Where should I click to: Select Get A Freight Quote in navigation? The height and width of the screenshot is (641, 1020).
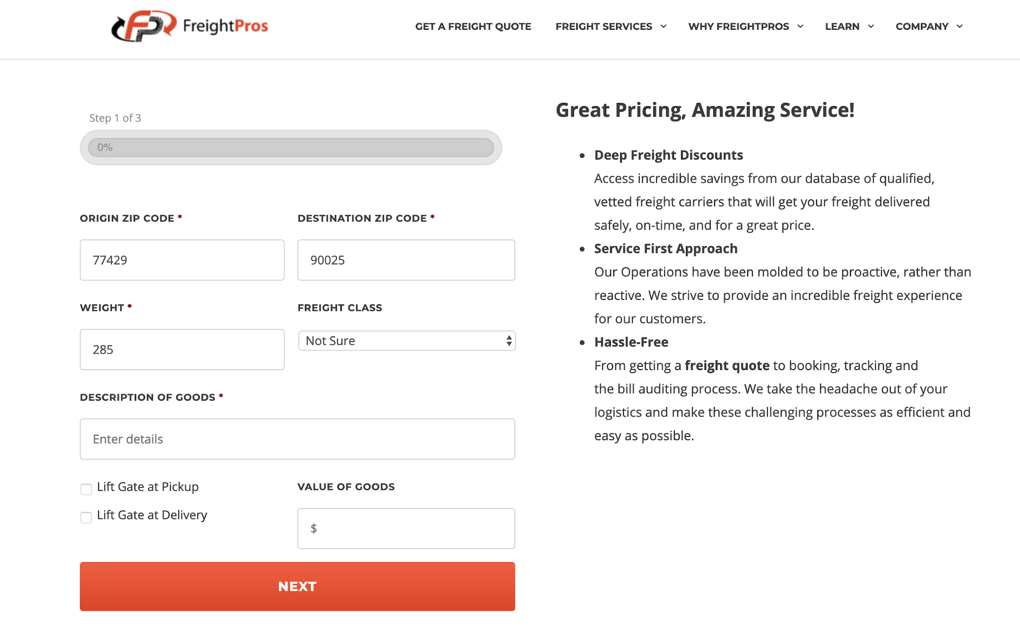tap(473, 26)
